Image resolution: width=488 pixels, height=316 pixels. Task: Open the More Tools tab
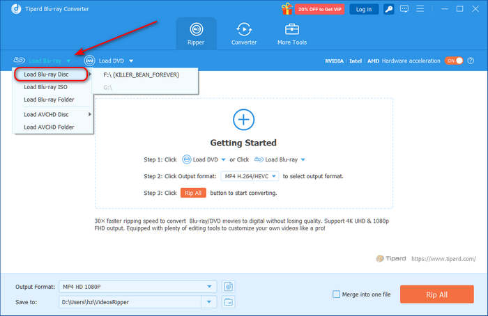(x=292, y=34)
